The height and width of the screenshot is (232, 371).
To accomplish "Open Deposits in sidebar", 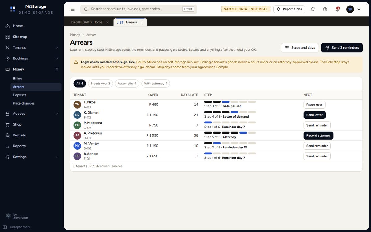I will 36,95.
